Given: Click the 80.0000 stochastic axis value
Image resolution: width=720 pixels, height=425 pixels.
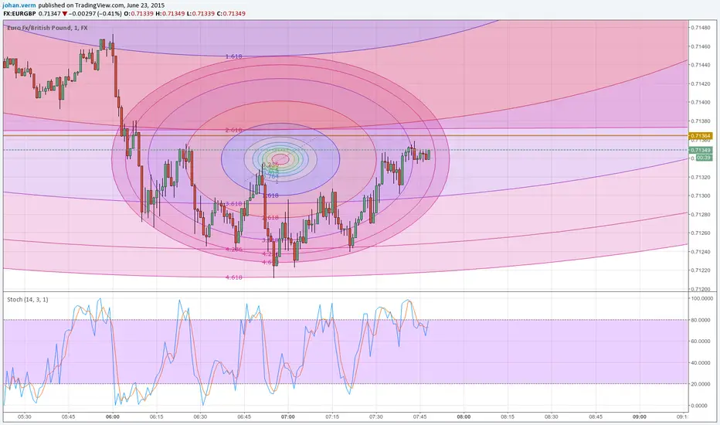Looking at the screenshot, I should (701, 320).
